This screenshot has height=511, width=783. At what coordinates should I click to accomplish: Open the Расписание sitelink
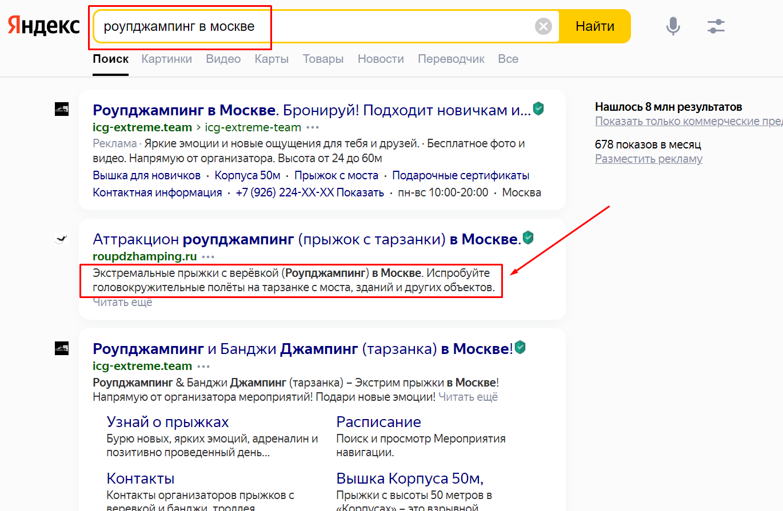[x=378, y=422]
